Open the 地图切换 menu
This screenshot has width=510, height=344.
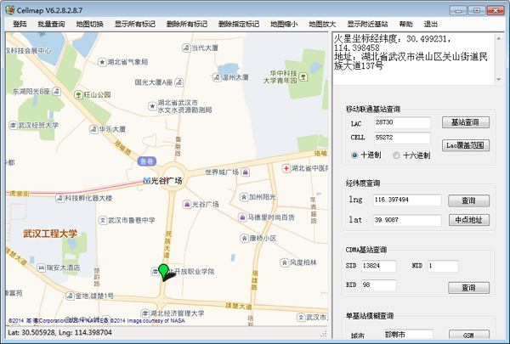coord(90,24)
